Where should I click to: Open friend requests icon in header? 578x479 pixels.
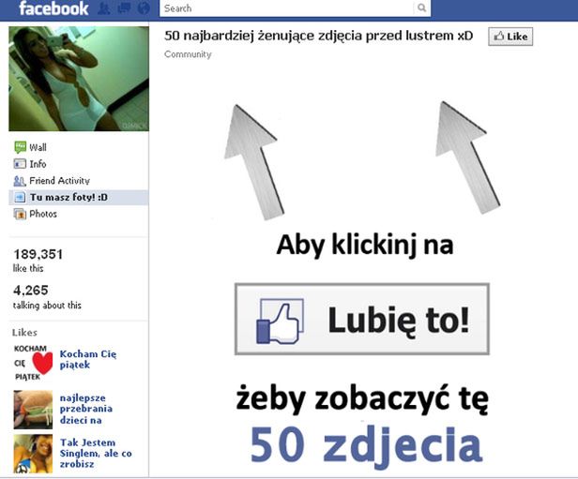click(104, 8)
